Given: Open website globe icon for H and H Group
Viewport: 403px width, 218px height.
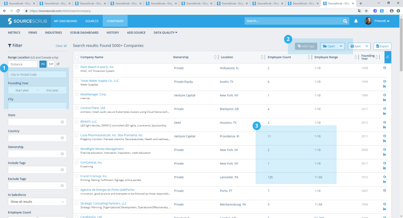Looking at the screenshot, I should coord(384,177).
